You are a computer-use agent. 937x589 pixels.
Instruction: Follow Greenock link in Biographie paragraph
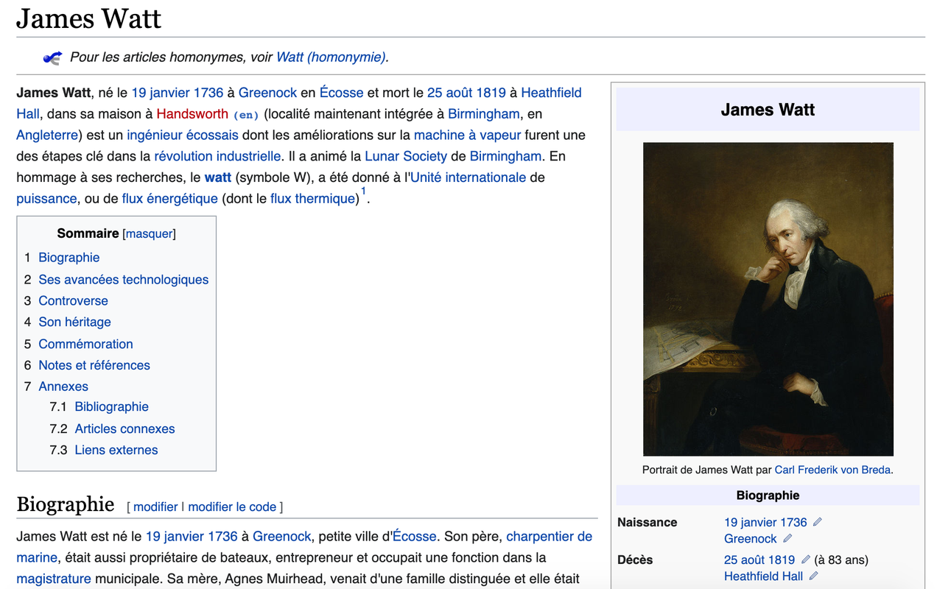click(x=282, y=536)
